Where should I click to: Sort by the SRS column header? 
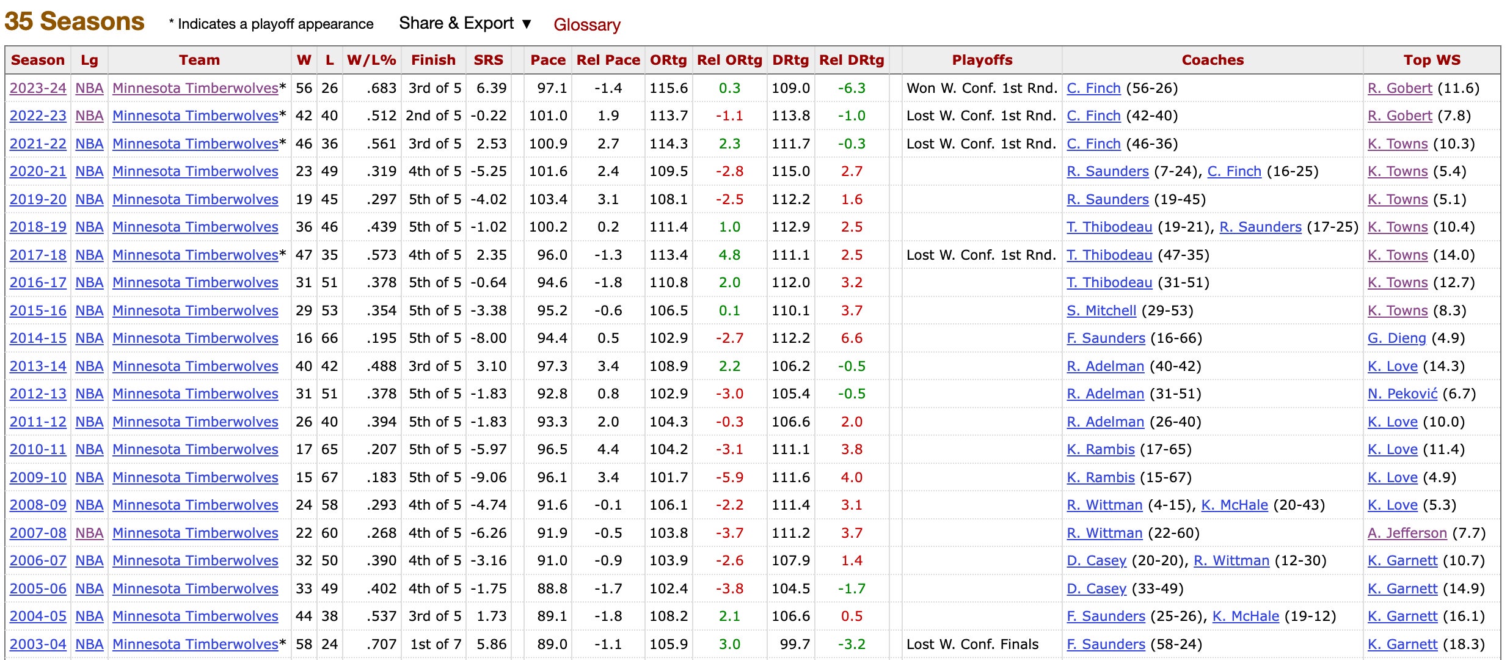click(488, 60)
